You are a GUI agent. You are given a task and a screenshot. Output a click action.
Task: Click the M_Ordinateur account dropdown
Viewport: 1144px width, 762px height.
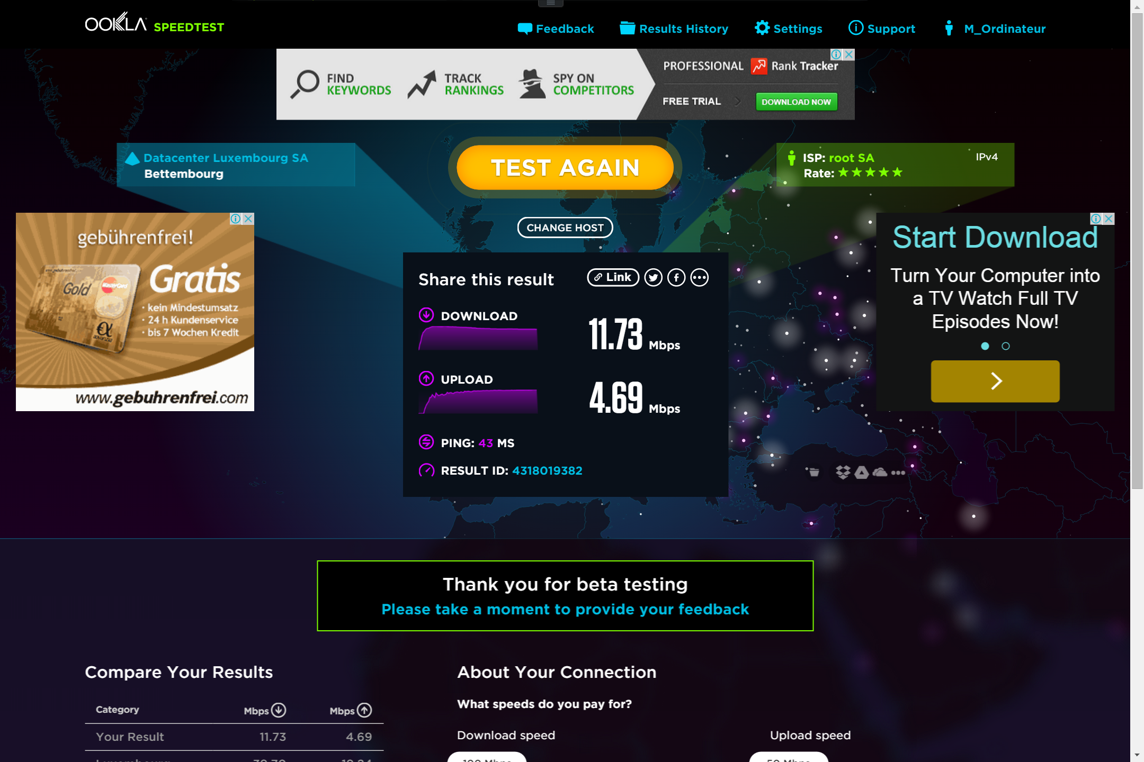1004,28
